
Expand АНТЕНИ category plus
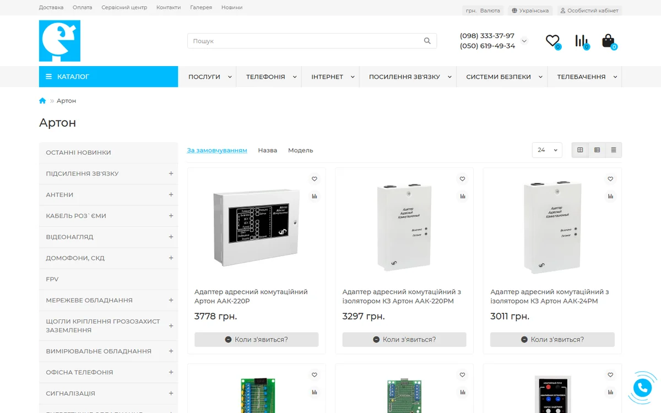171,194
